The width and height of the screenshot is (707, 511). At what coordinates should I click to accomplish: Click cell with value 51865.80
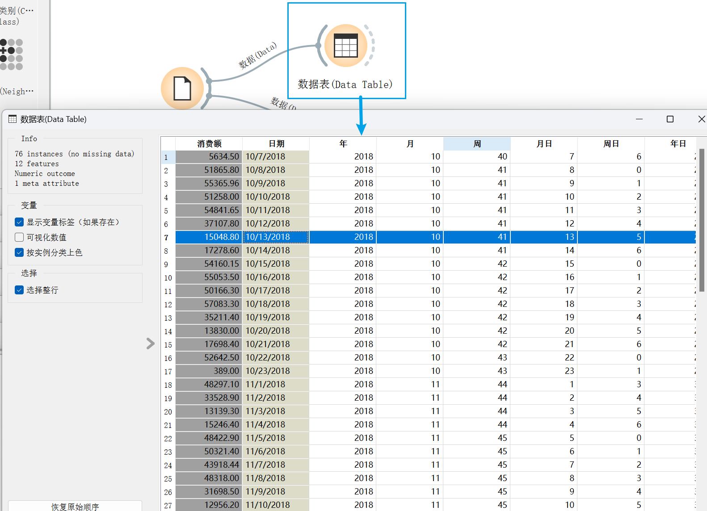[209, 170]
